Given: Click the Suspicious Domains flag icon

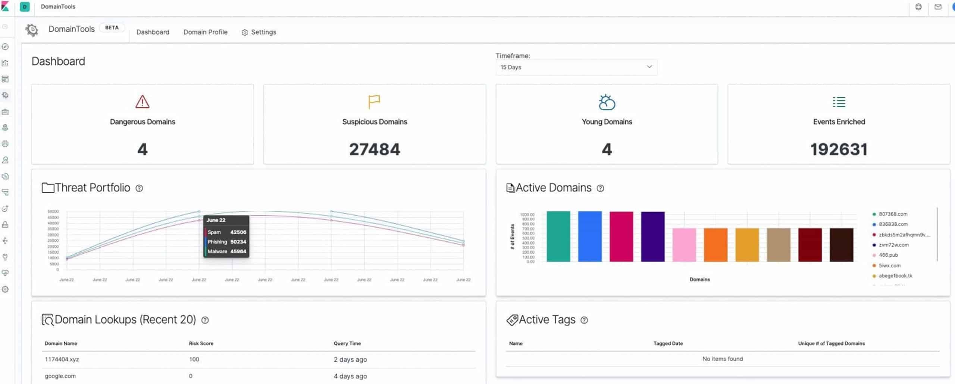Looking at the screenshot, I should pyautogui.click(x=374, y=102).
